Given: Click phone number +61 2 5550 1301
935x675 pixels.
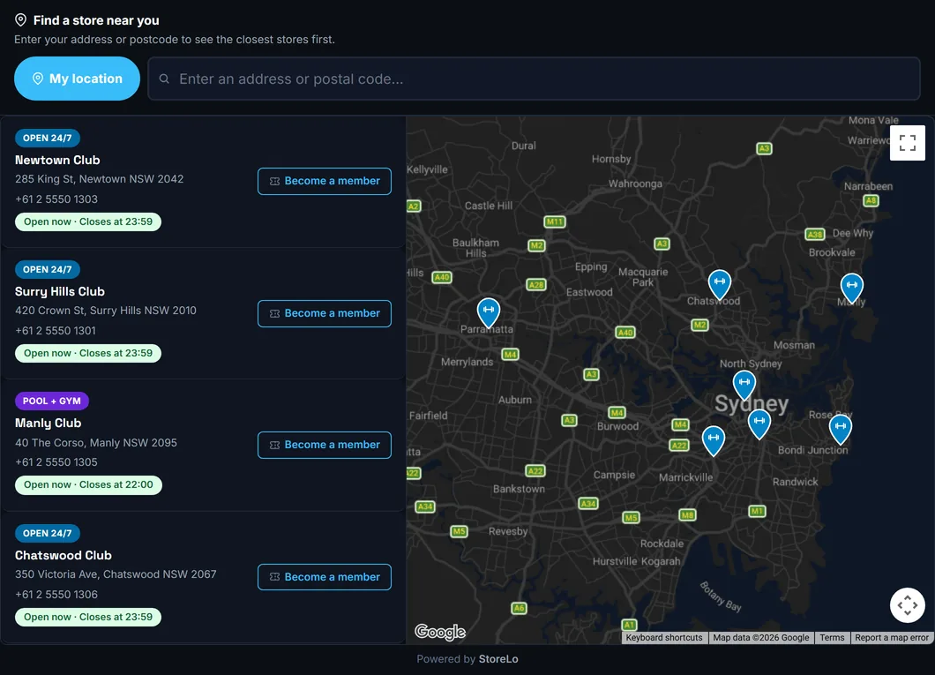Looking at the screenshot, I should tap(56, 330).
